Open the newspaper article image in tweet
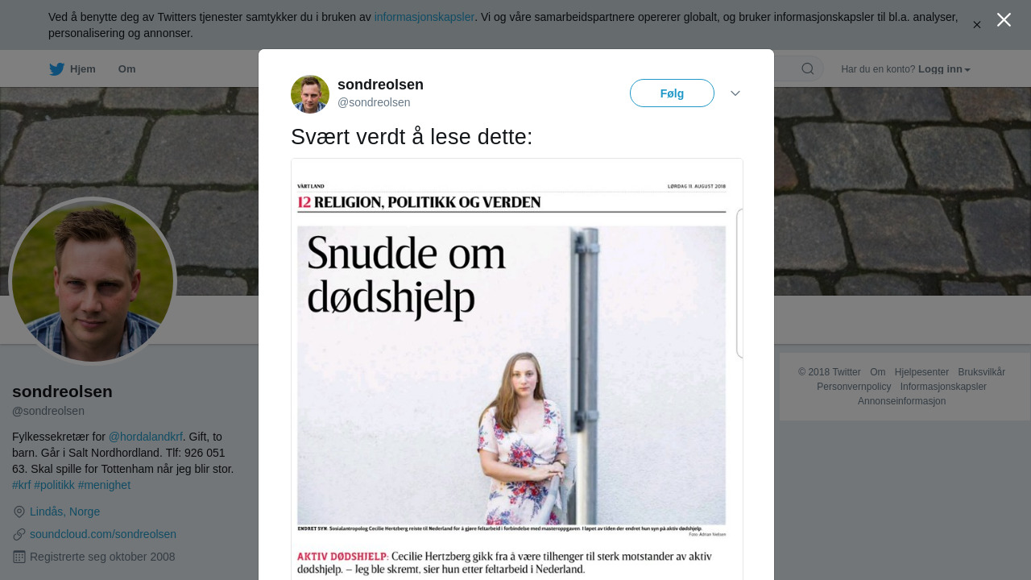This screenshot has height=580, width=1031. 511,369
